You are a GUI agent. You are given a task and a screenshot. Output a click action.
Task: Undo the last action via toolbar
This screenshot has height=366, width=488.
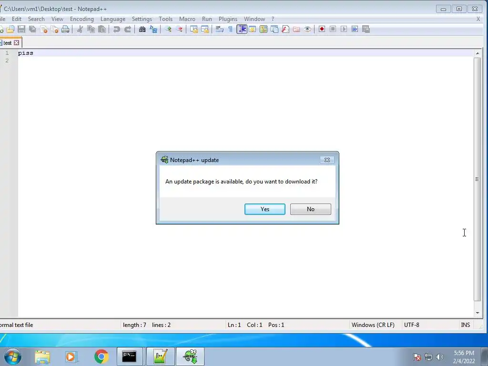[116, 29]
